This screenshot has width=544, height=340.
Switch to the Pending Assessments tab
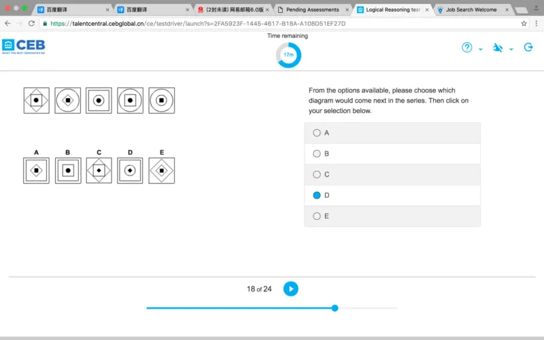pyautogui.click(x=311, y=10)
